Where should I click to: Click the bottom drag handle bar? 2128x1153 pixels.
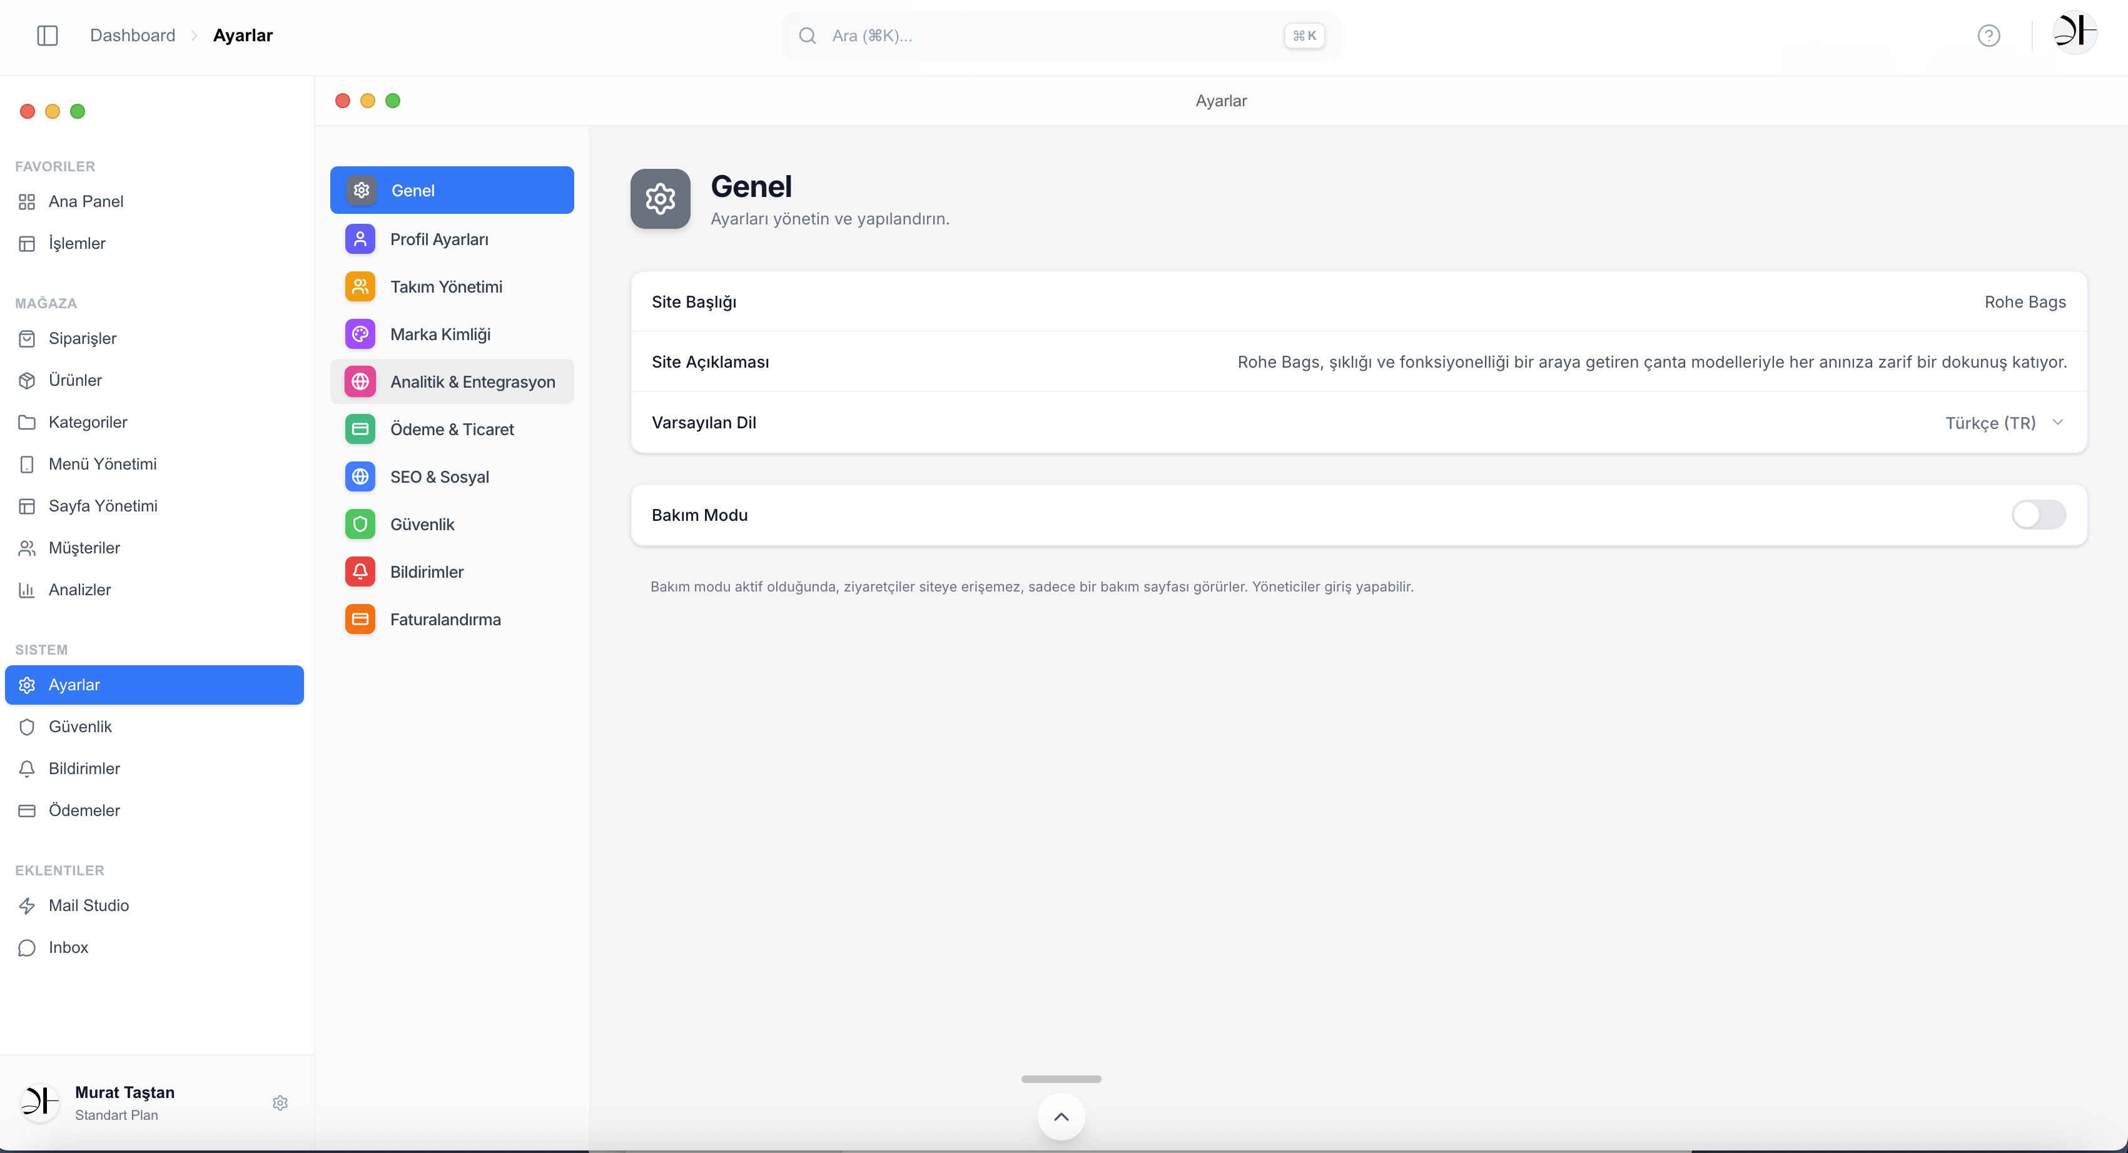coord(1061,1079)
